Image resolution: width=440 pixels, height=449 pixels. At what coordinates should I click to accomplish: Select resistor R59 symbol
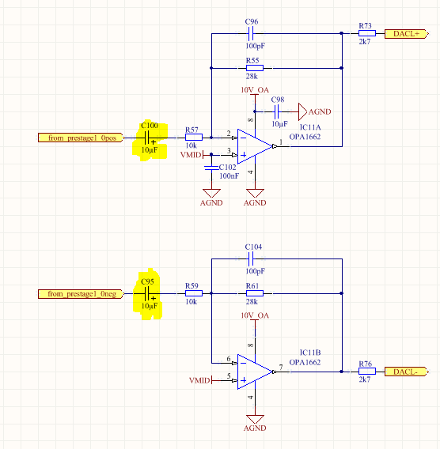click(194, 293)
